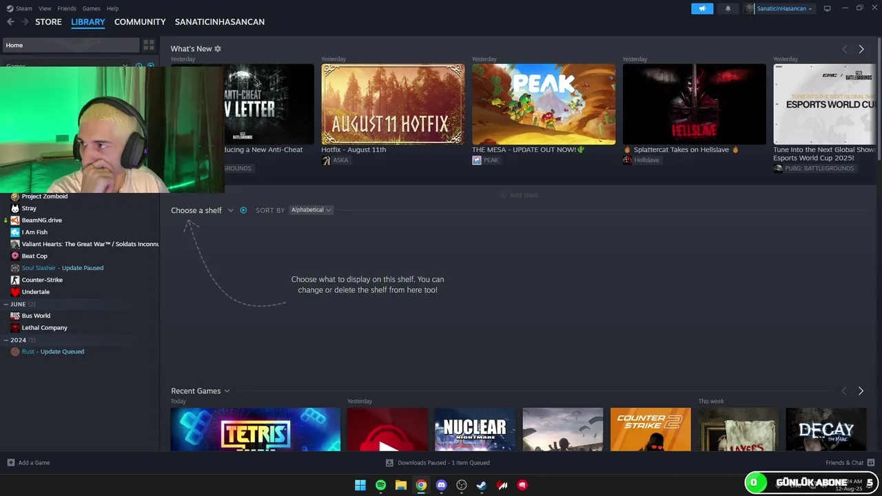The width and height of the screenshot is (882, 496).
Task: Open the Games menu
Action: click(x=91, y=8)
